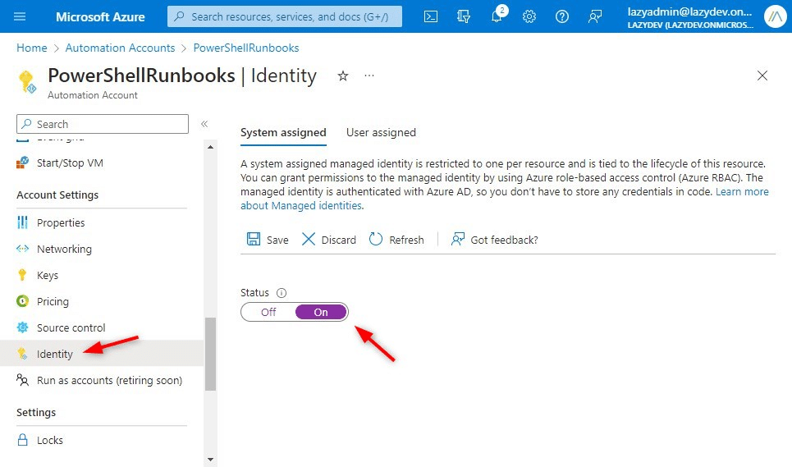
Task: Go to PowerShellRunbooks breadcrumb
Action: 246,48
